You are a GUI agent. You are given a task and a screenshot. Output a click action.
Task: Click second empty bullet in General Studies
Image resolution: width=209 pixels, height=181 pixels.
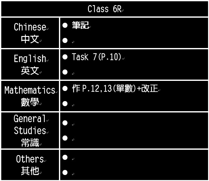click(x=65, y=138)
